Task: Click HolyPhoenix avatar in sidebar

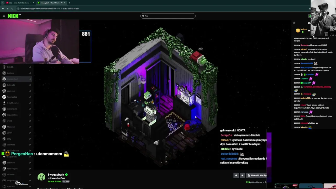Action: point(4,103)
